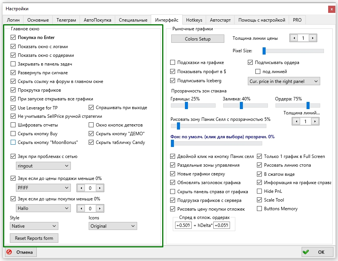Switch to Специальные tab

[x=133, y=20]
